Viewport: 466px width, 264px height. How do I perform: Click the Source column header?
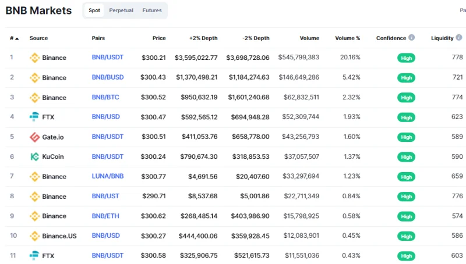point(38,38)
